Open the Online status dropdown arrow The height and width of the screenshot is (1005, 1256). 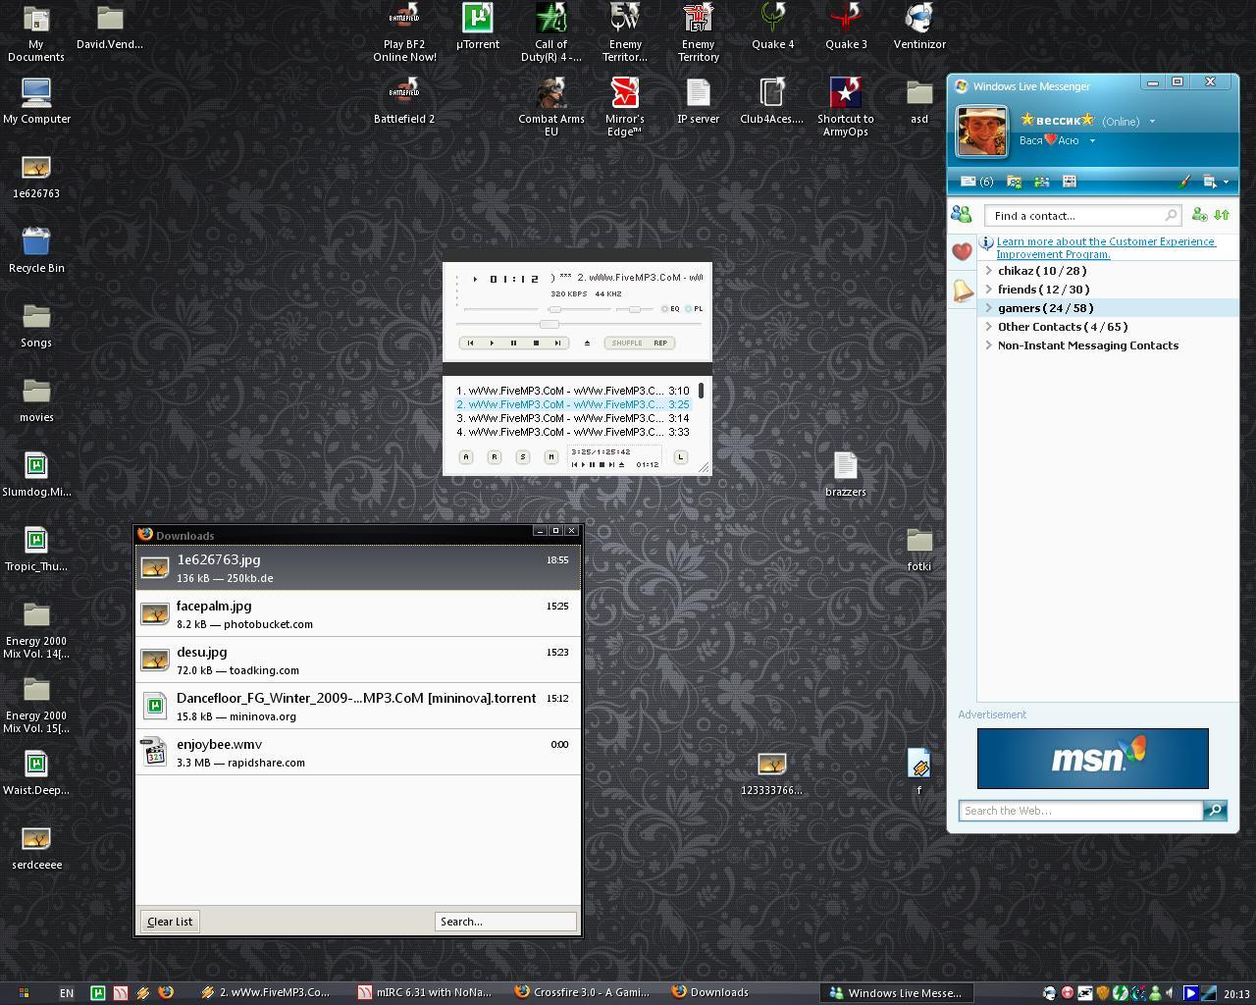pos(1152,122)
